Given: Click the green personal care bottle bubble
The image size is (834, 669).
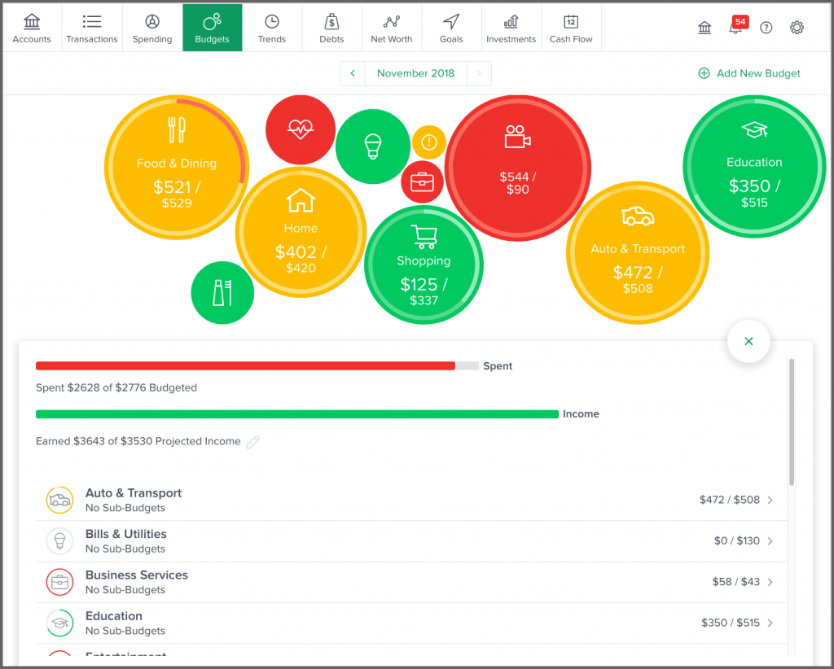Looking at the screenshot, I should pos(222,292).
